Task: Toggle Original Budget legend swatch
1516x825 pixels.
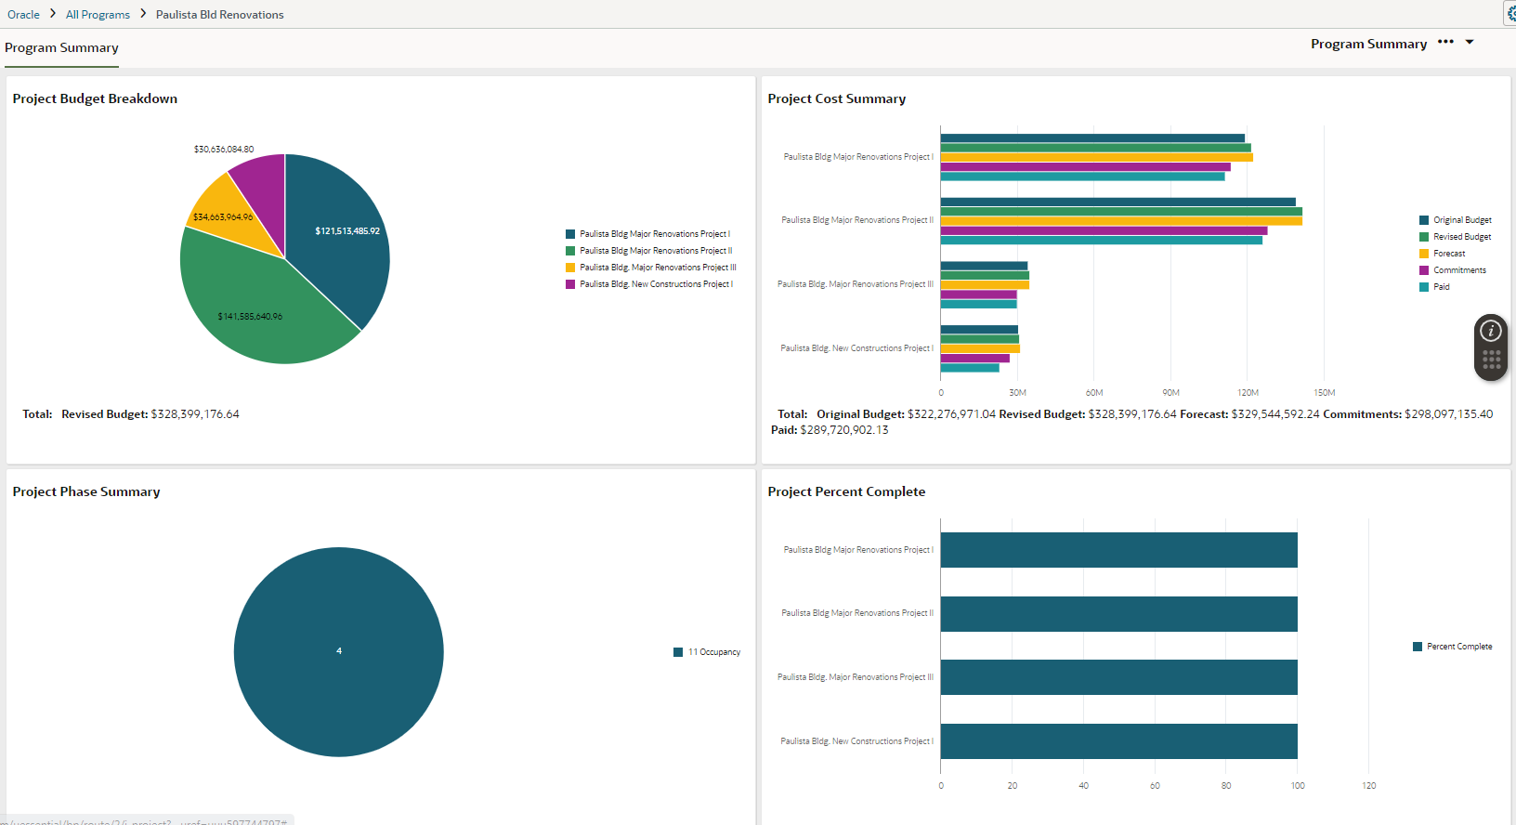Action: pos(1424,220)
